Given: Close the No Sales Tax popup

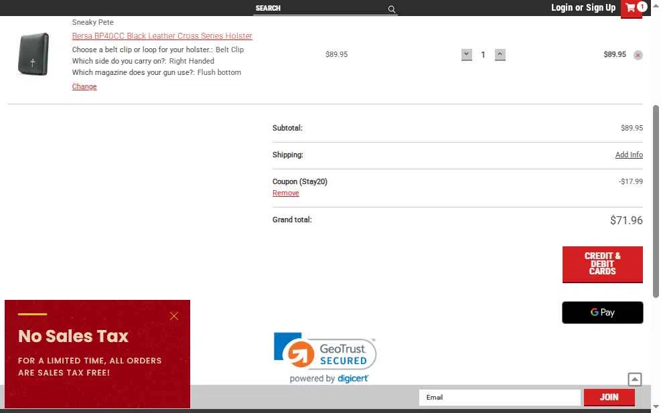Looking at the screenshot, I should (x=173, y=316).
